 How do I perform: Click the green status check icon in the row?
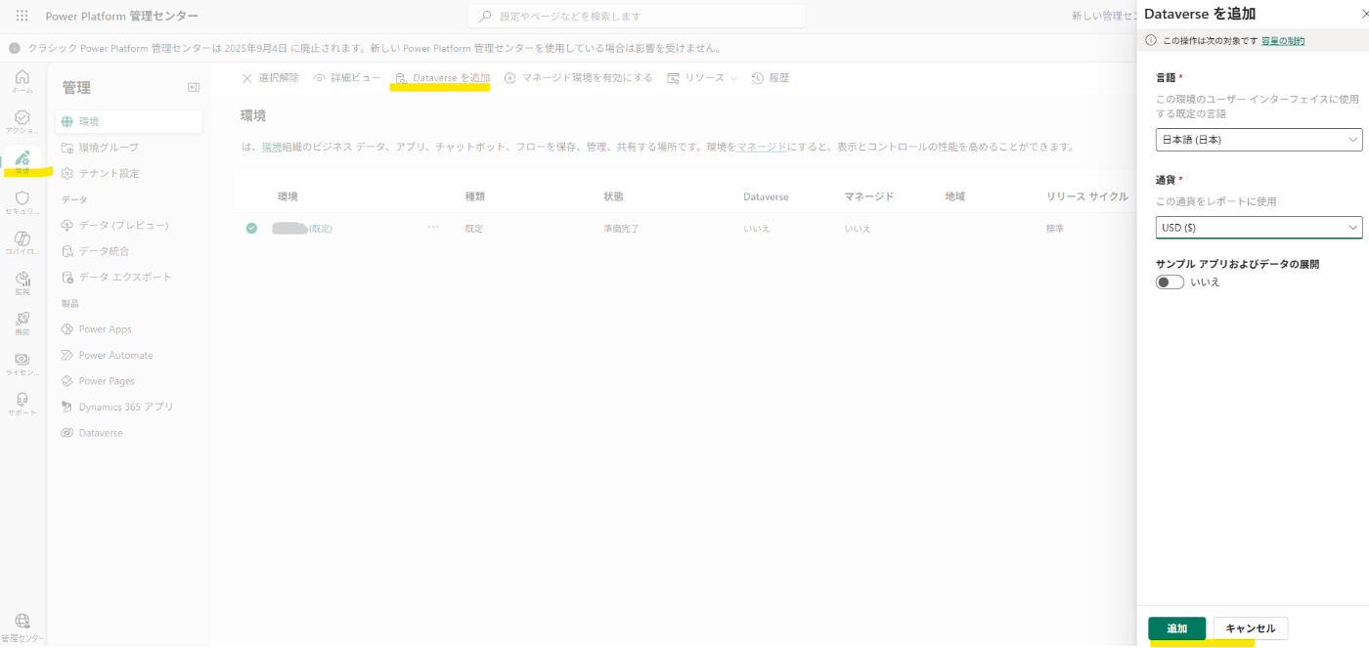(251, 228)
